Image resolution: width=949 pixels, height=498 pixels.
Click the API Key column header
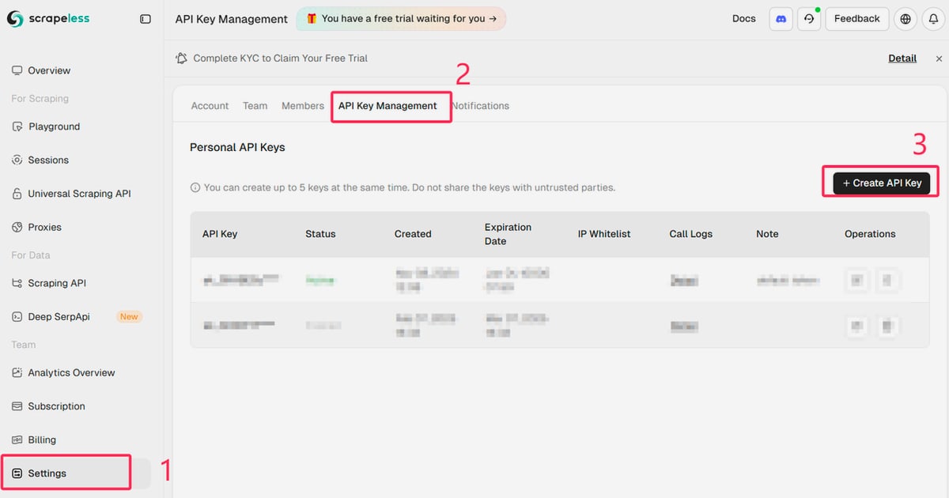tap(220, 234)
